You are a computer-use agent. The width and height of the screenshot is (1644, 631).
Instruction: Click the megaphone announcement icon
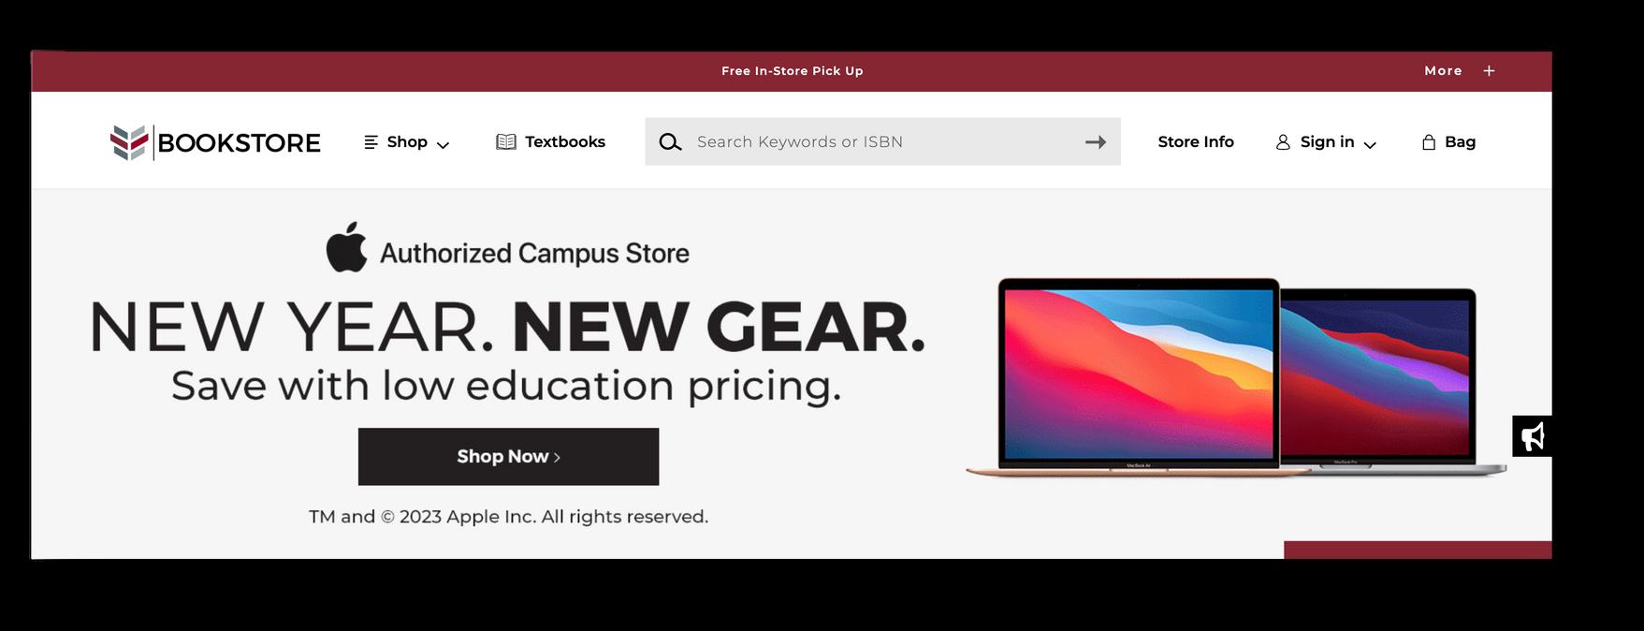tap(1532, 436)
